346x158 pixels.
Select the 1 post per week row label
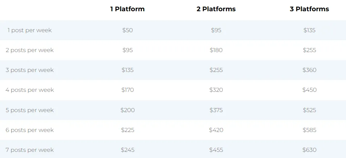click(x=30, y=30)
